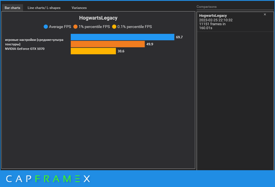Click the 49.9 value label
Image resolution: width=275 pixels, height=187 pixels.
[x=150, y=44]
